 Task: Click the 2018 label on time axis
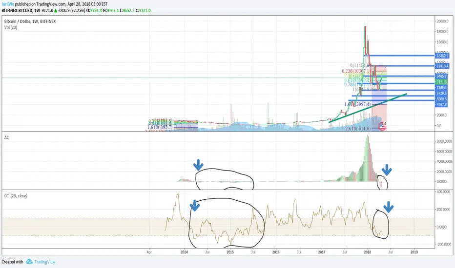coord(368,252)
